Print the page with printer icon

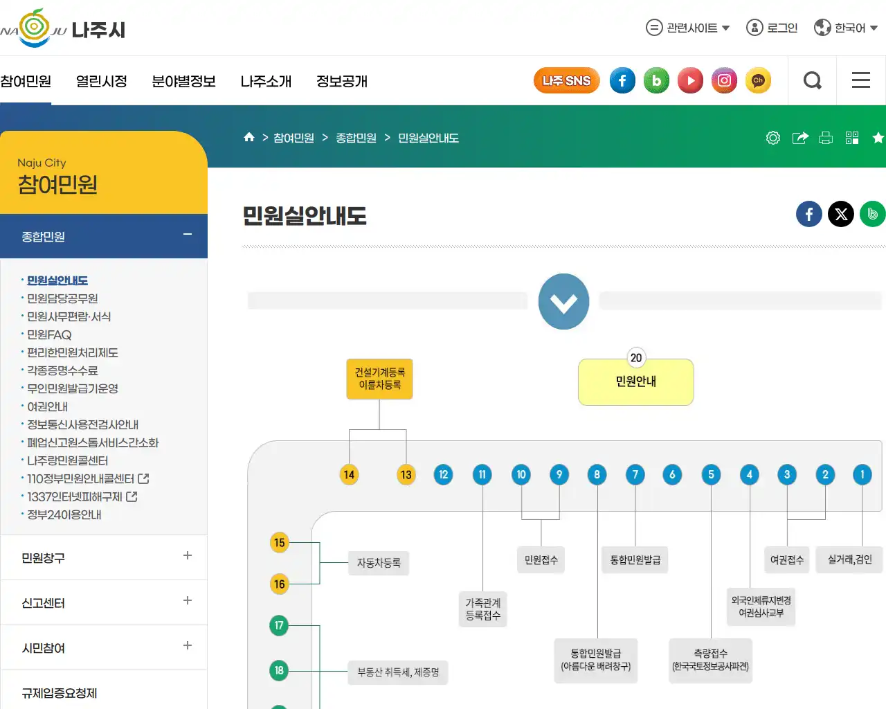click(x=826, y=138)
